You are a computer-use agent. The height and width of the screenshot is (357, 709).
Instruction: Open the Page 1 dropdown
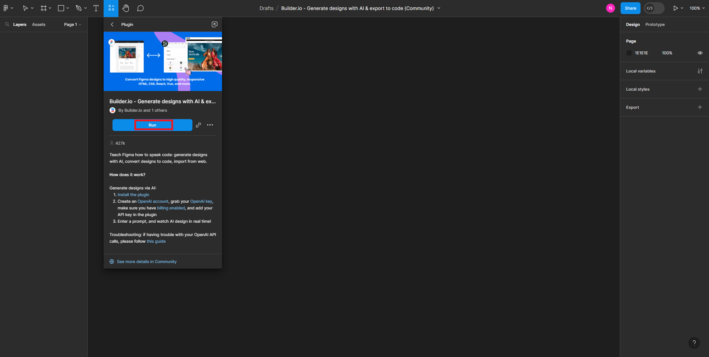[x=73, y=24]
